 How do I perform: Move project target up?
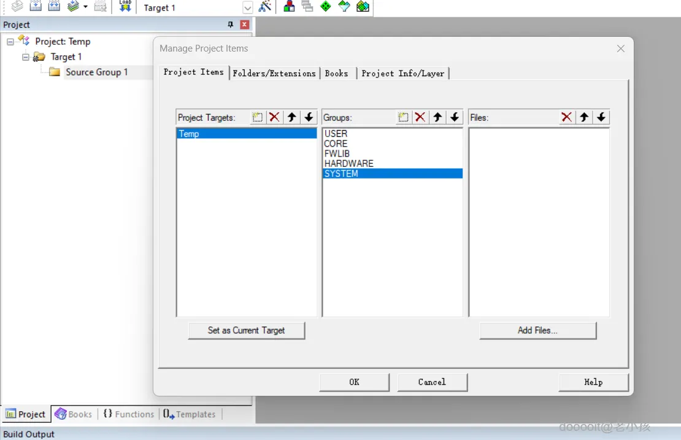pos(292,117)
